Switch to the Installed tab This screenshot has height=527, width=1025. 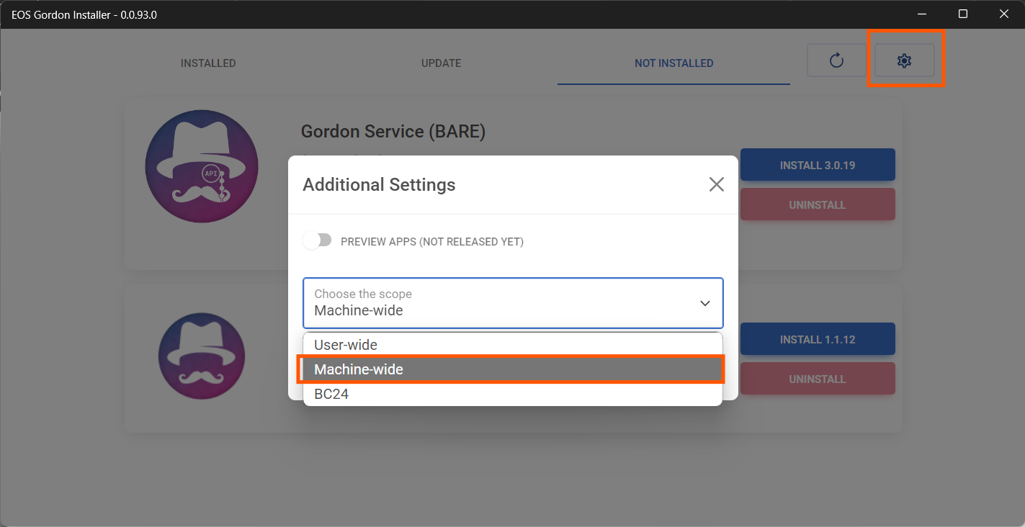pos(208,63)
